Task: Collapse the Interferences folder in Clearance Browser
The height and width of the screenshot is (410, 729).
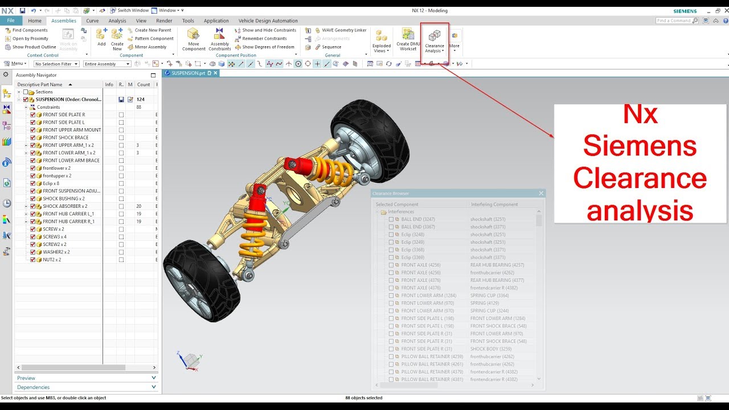Action: click(x=377, y=212)
